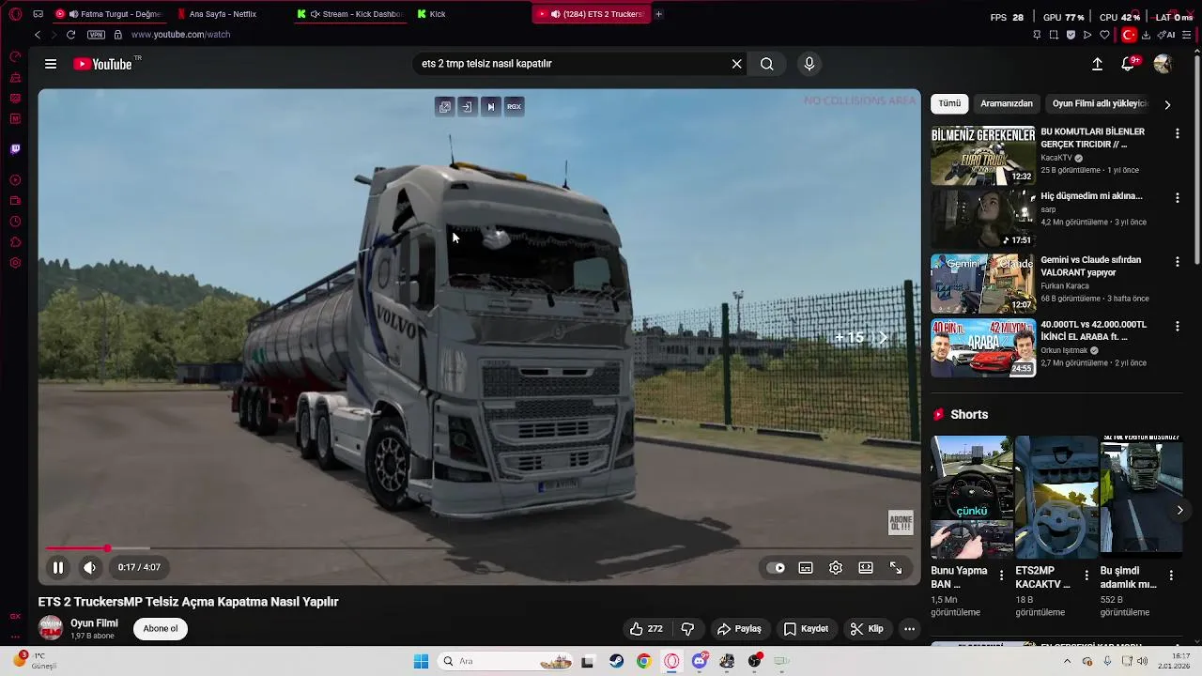
Task: Click the browser back arrow
Action: pos(38,35)
